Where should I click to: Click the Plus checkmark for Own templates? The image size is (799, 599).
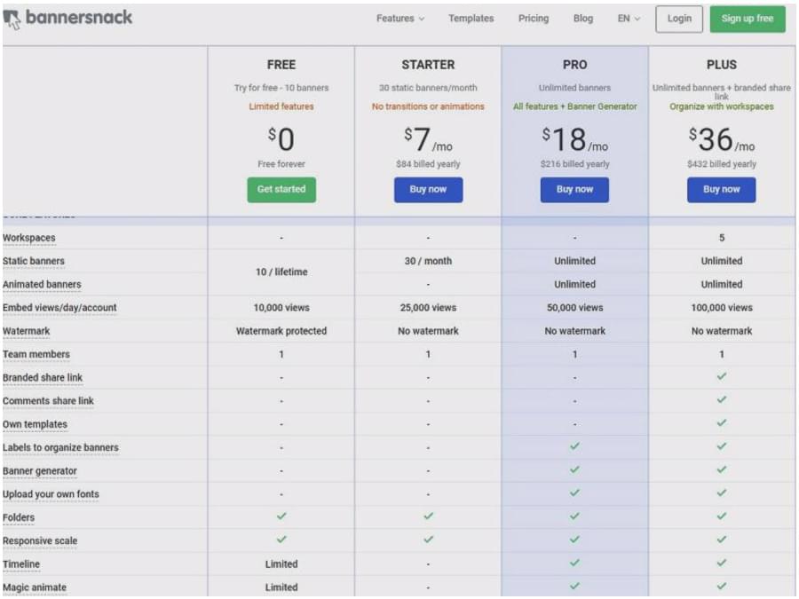pos(722,422)
